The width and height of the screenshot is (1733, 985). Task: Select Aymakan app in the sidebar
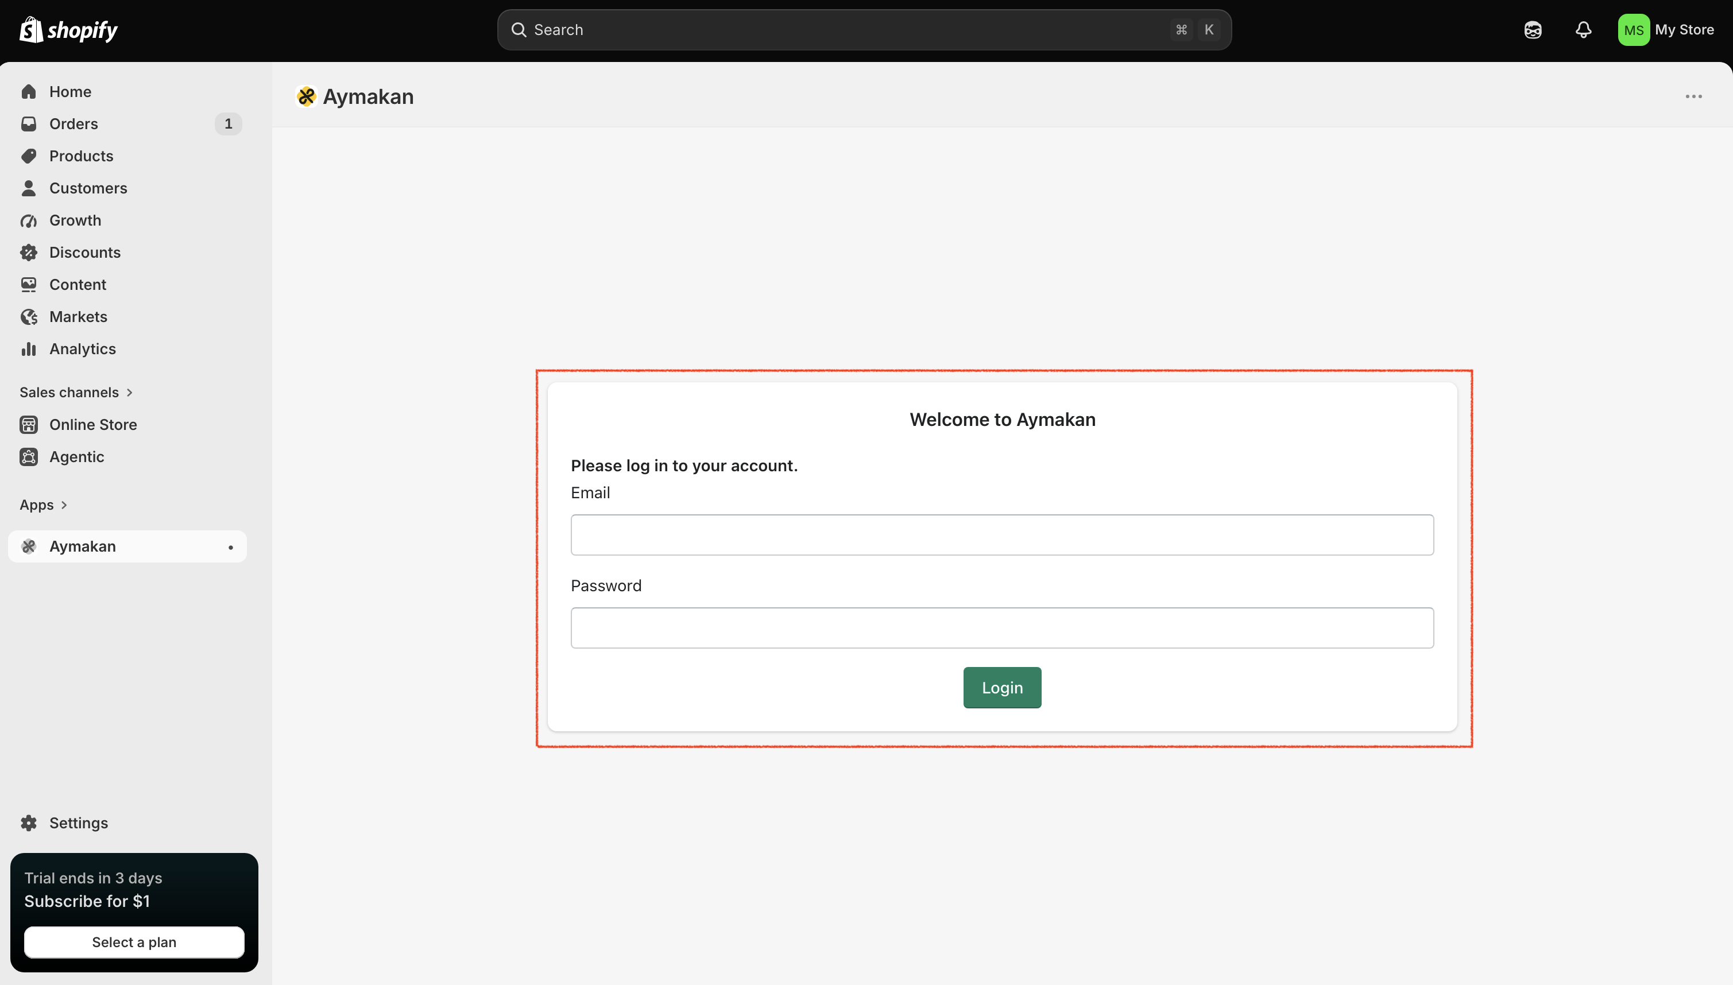pyautogui.click(x=127, y=546)
